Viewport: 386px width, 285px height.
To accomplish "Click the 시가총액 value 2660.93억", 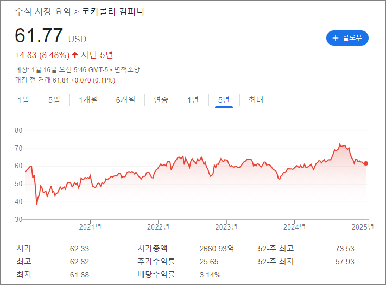I will tap(217, 249).
